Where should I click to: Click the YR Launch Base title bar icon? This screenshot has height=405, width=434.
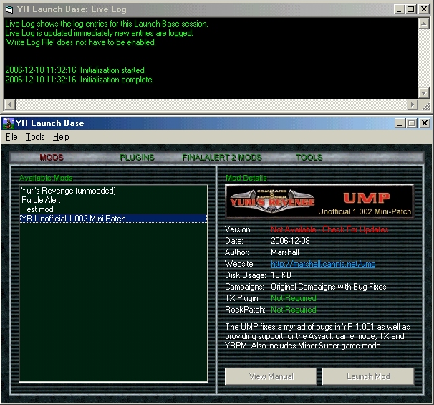click(9, 123)
